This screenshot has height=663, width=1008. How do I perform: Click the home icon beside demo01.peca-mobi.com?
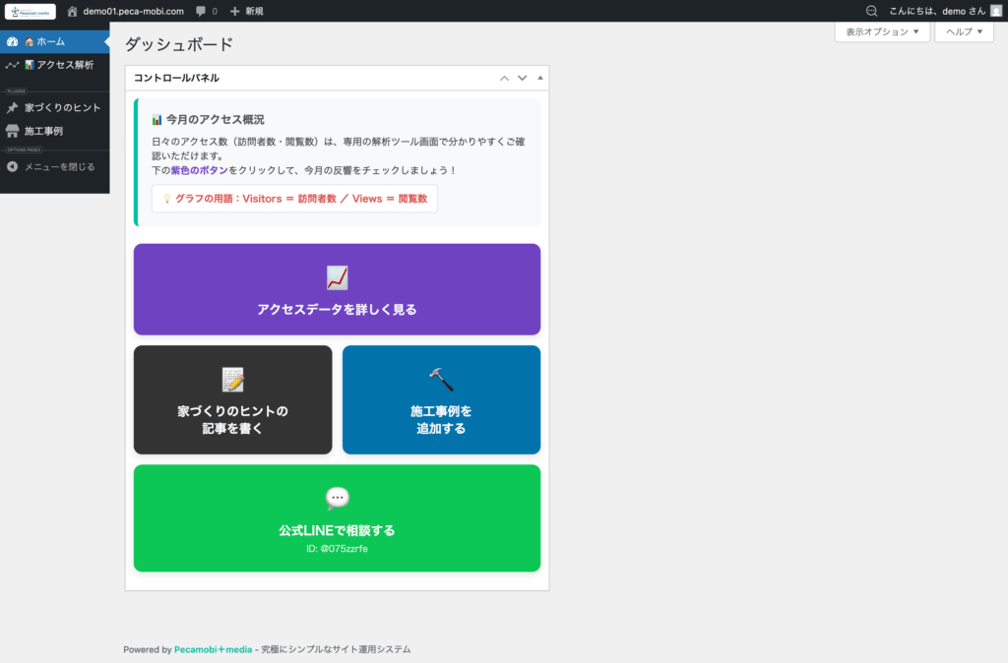pyautogui.click(x=72, y=11)
